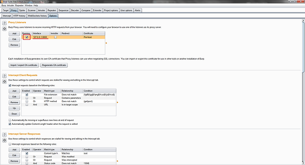Open help for Proxy Listeners section
The height and width of the screenshot is (165, 305).
[x=4, y=23]
